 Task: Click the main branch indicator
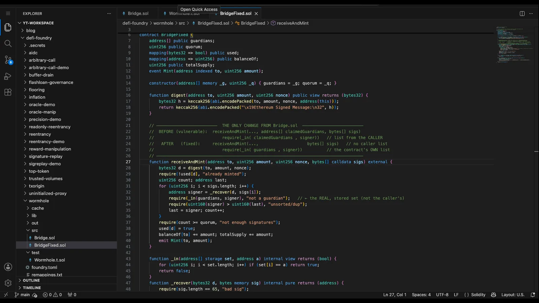point(22,295)
